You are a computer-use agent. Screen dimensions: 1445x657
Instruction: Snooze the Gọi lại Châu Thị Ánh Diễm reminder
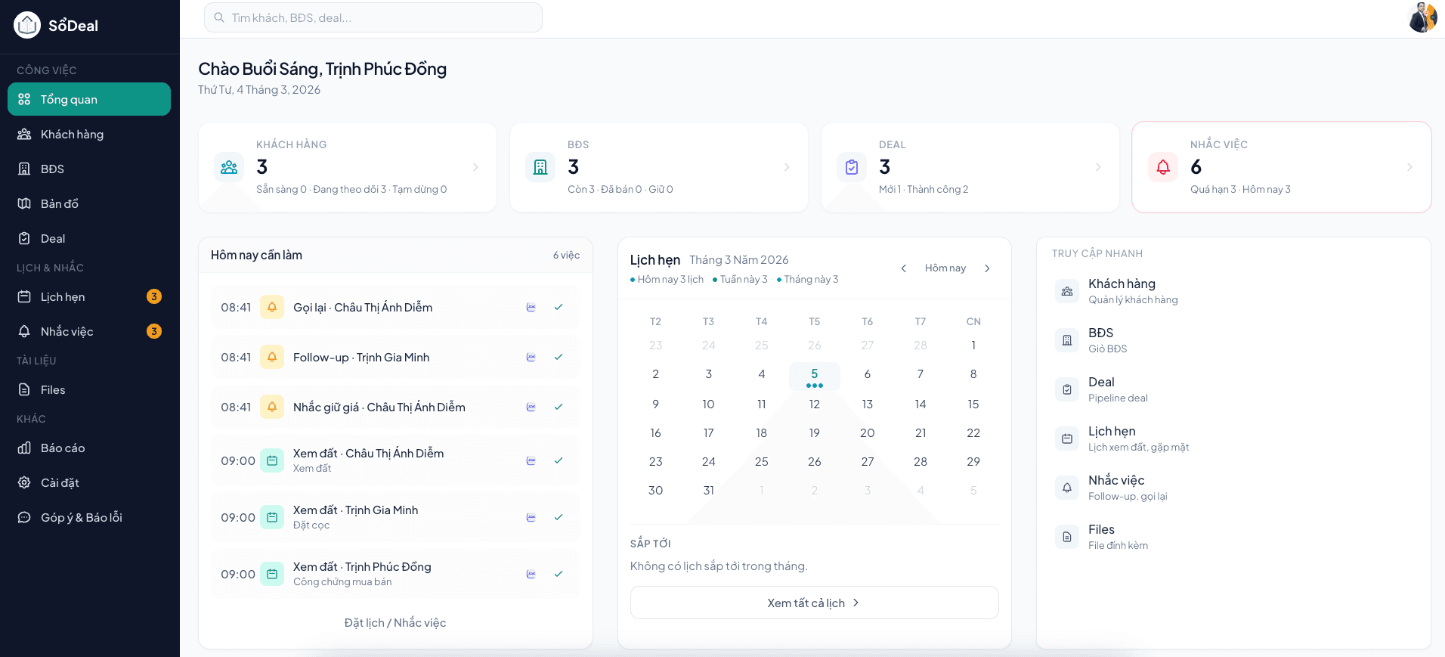531,307
